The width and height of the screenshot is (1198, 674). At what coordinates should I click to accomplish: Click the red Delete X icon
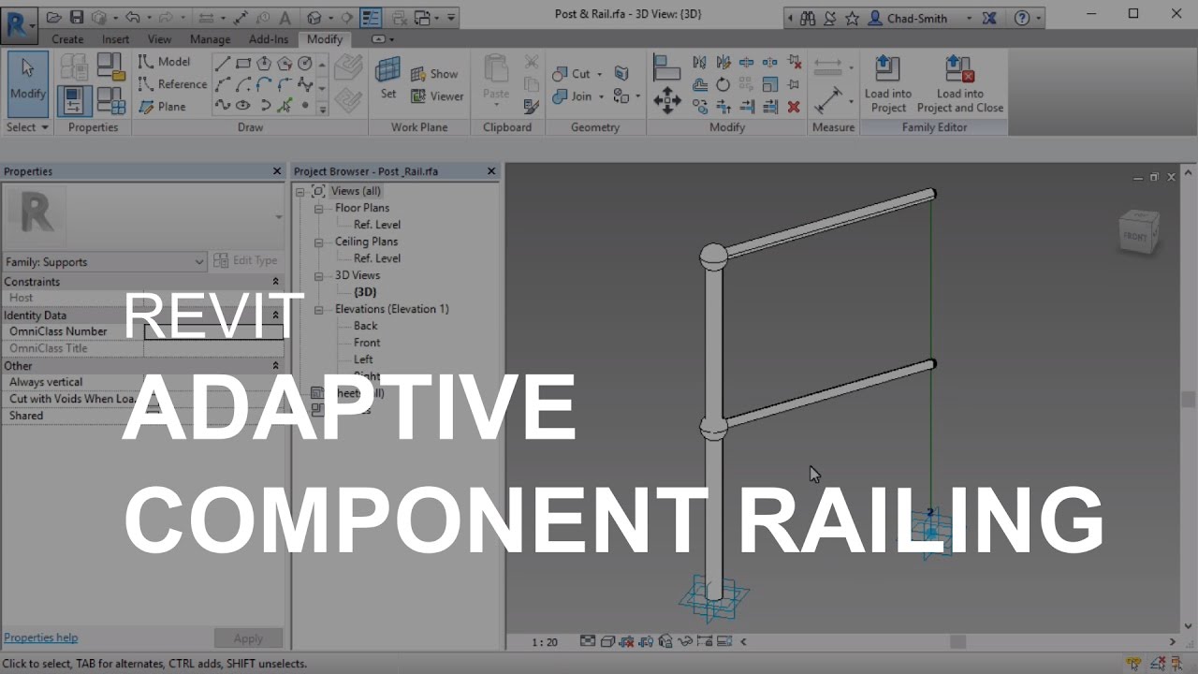click(794, 107)
